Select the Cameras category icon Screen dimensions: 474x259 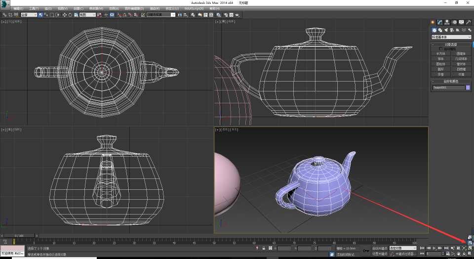click(x=451, y=30)
